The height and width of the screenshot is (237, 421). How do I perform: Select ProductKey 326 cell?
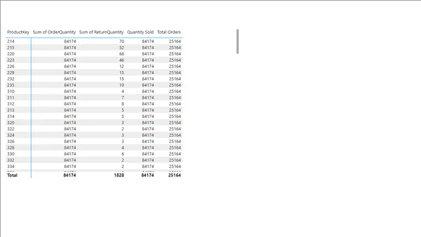tap(11, 142)
